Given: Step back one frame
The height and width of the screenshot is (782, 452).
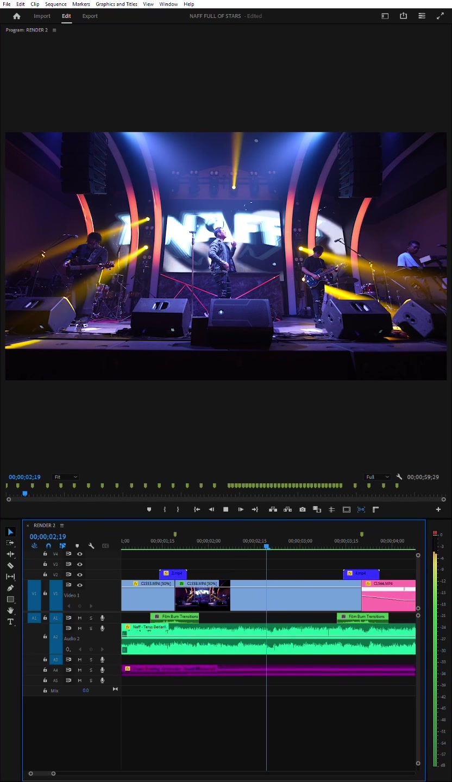Looking at the screenshot, I should click(211, 509).
